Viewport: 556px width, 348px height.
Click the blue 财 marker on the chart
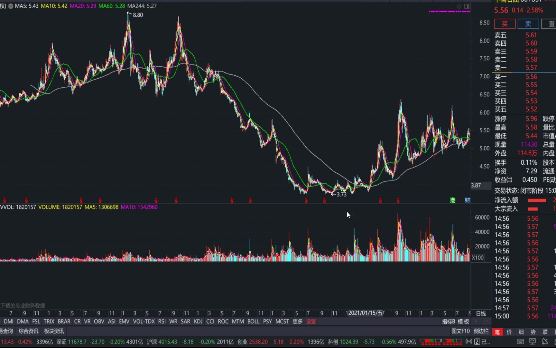click(x=467, y=200)
